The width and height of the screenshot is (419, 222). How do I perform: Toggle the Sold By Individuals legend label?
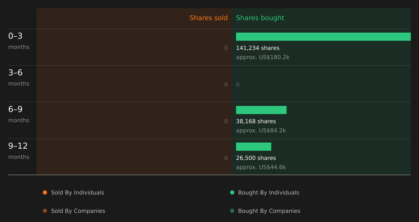click(78, 193)
